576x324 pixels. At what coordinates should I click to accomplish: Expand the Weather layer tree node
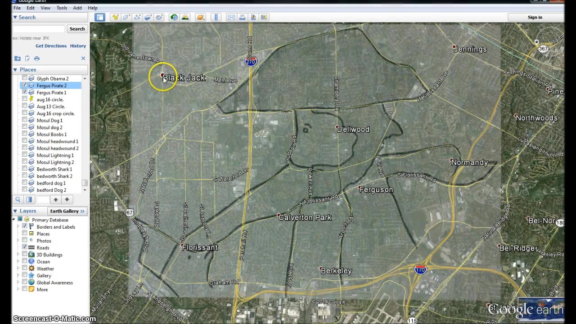[x=18, y=269]
